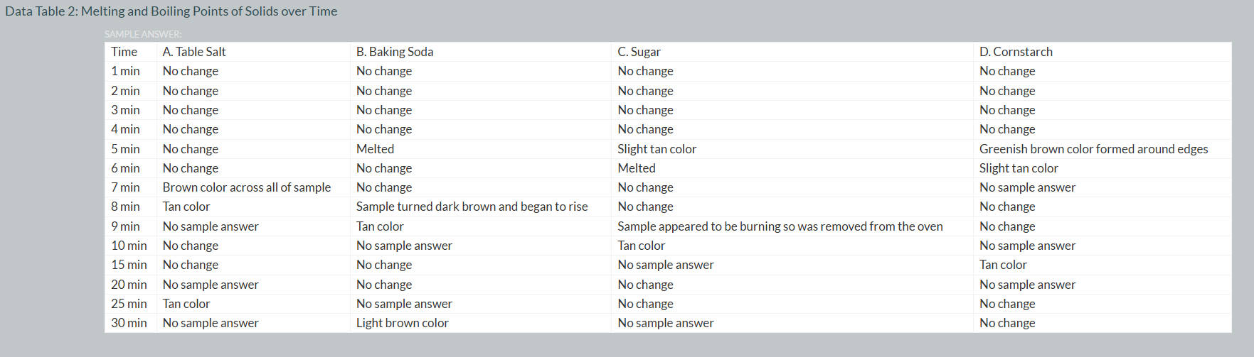Click "Sample turned dark brown and began to rise"
Screen dimensions: 1254x357
coord(472,207)
